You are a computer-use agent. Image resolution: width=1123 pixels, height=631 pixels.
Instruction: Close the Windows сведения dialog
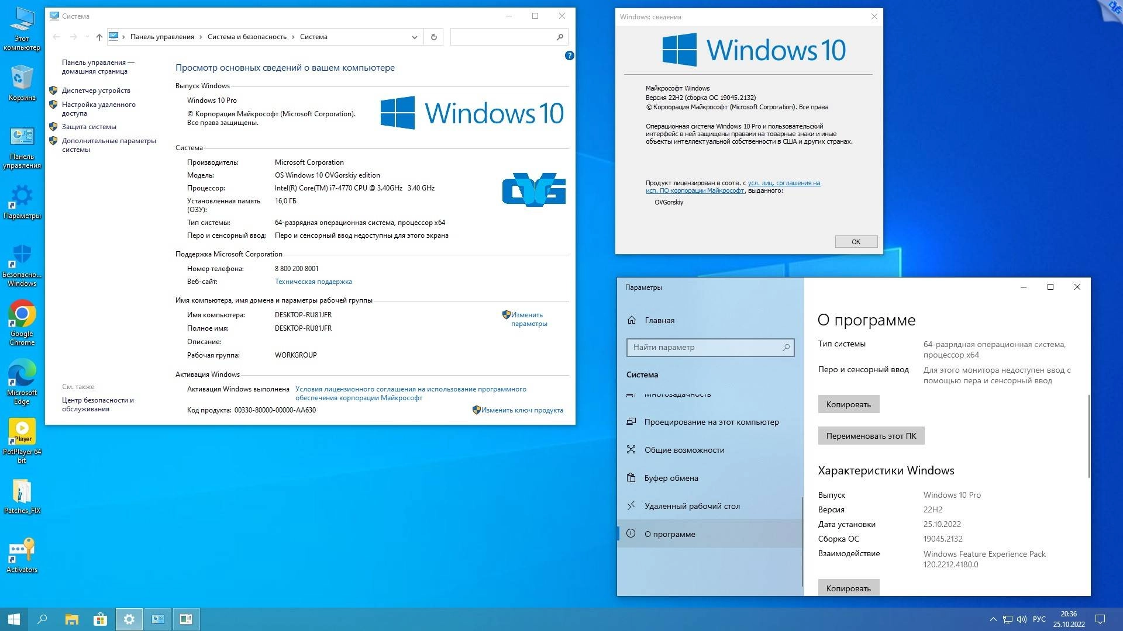[x=874, y=16]
